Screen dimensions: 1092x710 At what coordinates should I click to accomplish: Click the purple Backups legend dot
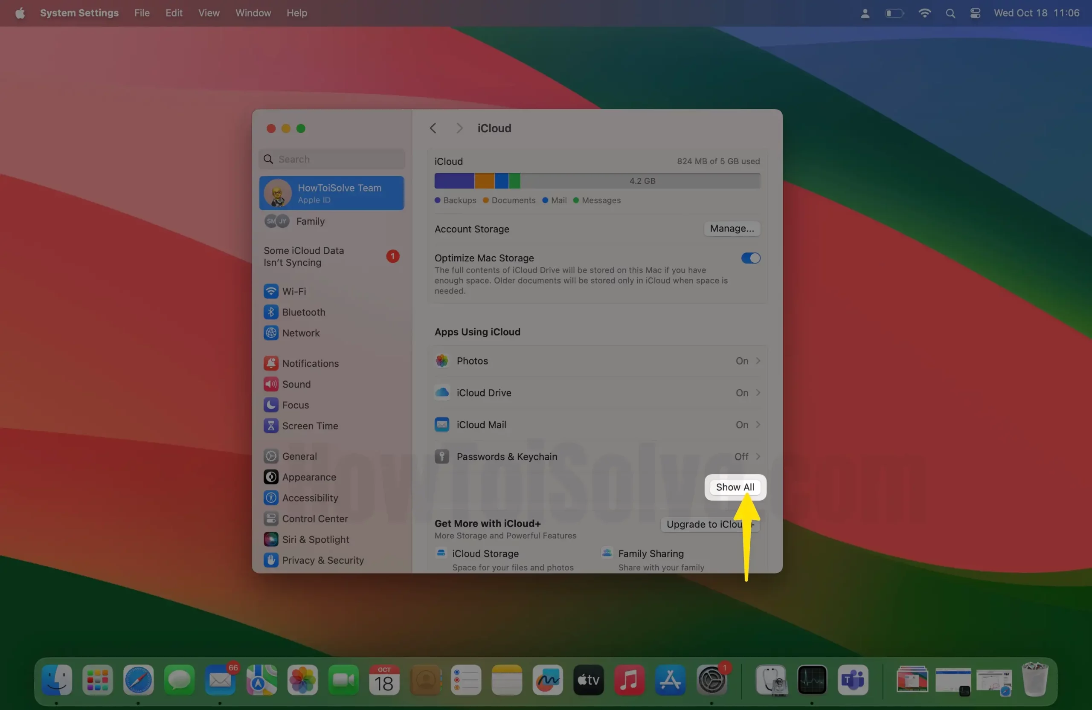437,200
